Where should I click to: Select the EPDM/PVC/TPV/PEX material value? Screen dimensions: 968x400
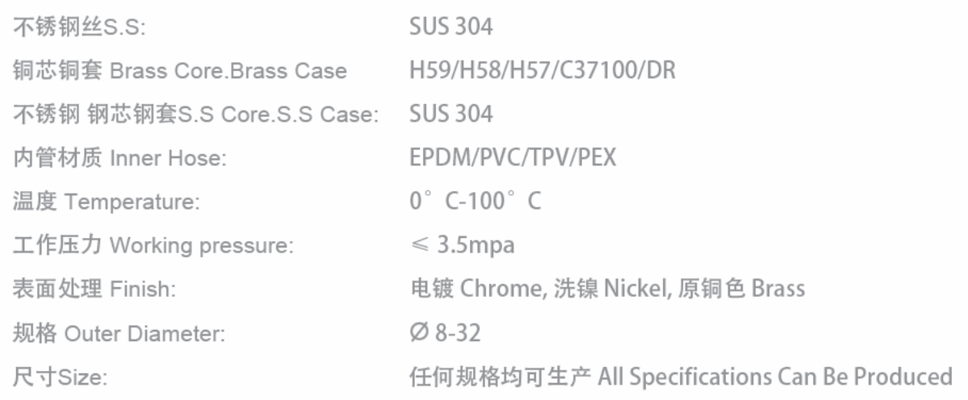click(513, 158)
